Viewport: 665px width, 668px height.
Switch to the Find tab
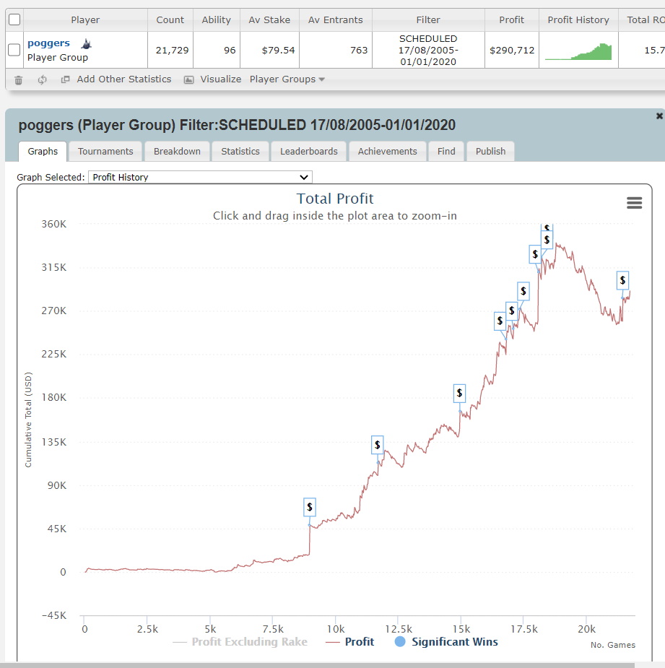point(446,151)
